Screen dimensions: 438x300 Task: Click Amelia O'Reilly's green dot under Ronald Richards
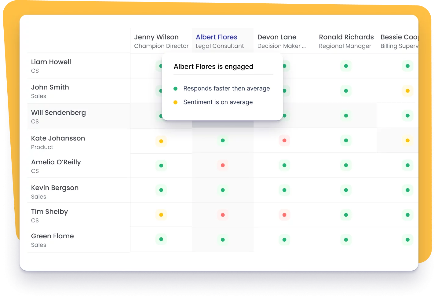coord(346,165)
